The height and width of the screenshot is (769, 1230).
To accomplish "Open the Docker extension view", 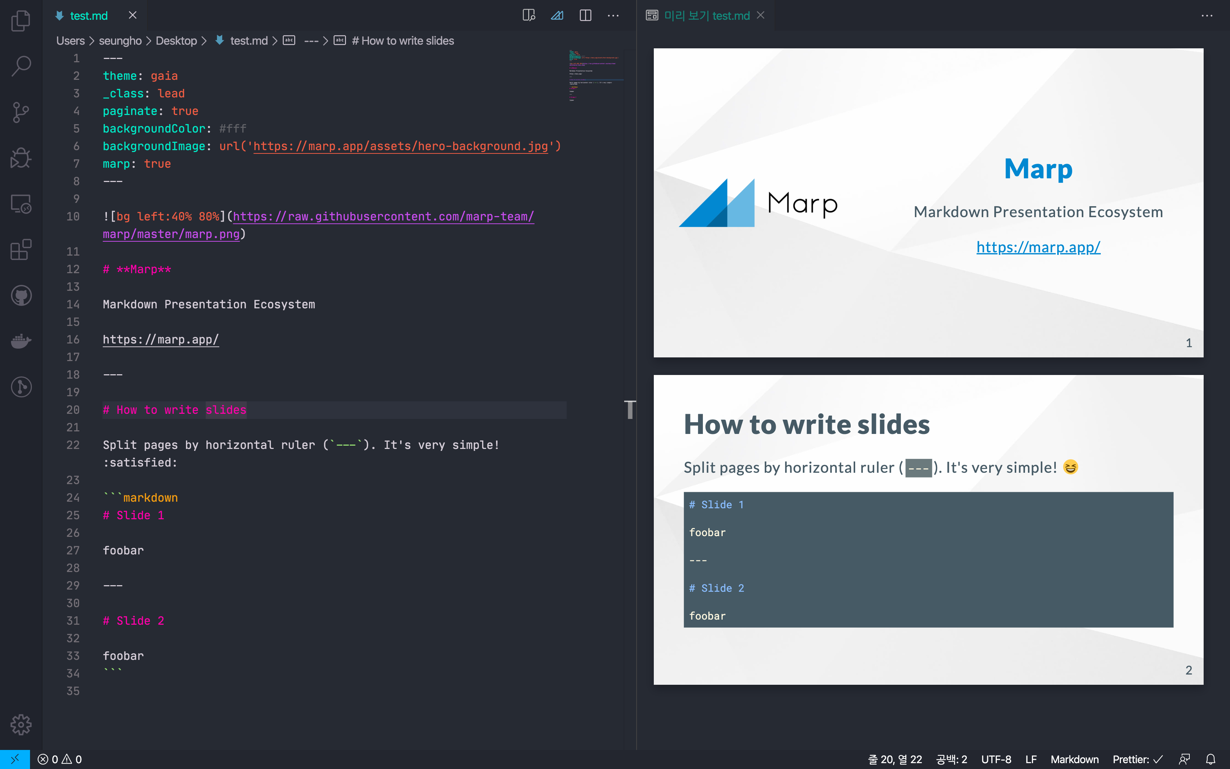I will coord(20,341).
